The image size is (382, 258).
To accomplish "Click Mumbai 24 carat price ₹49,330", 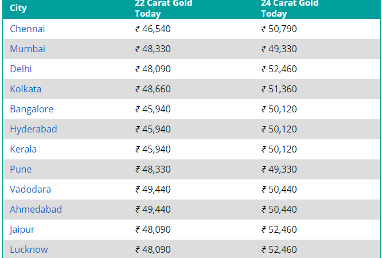I will point(279,49).
